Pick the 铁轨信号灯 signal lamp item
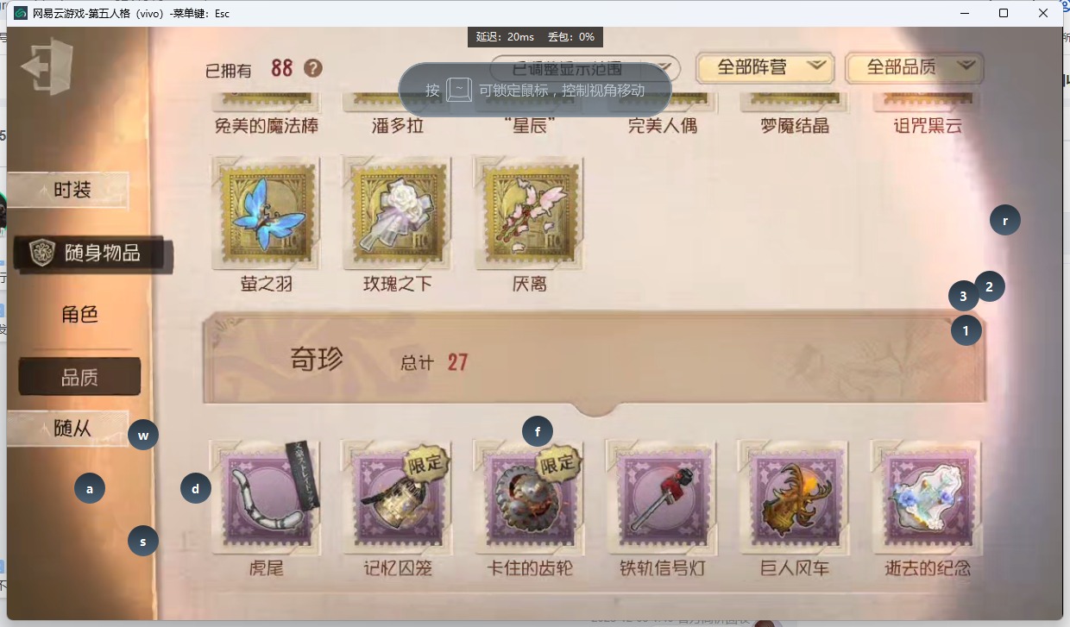 [661, 498]
